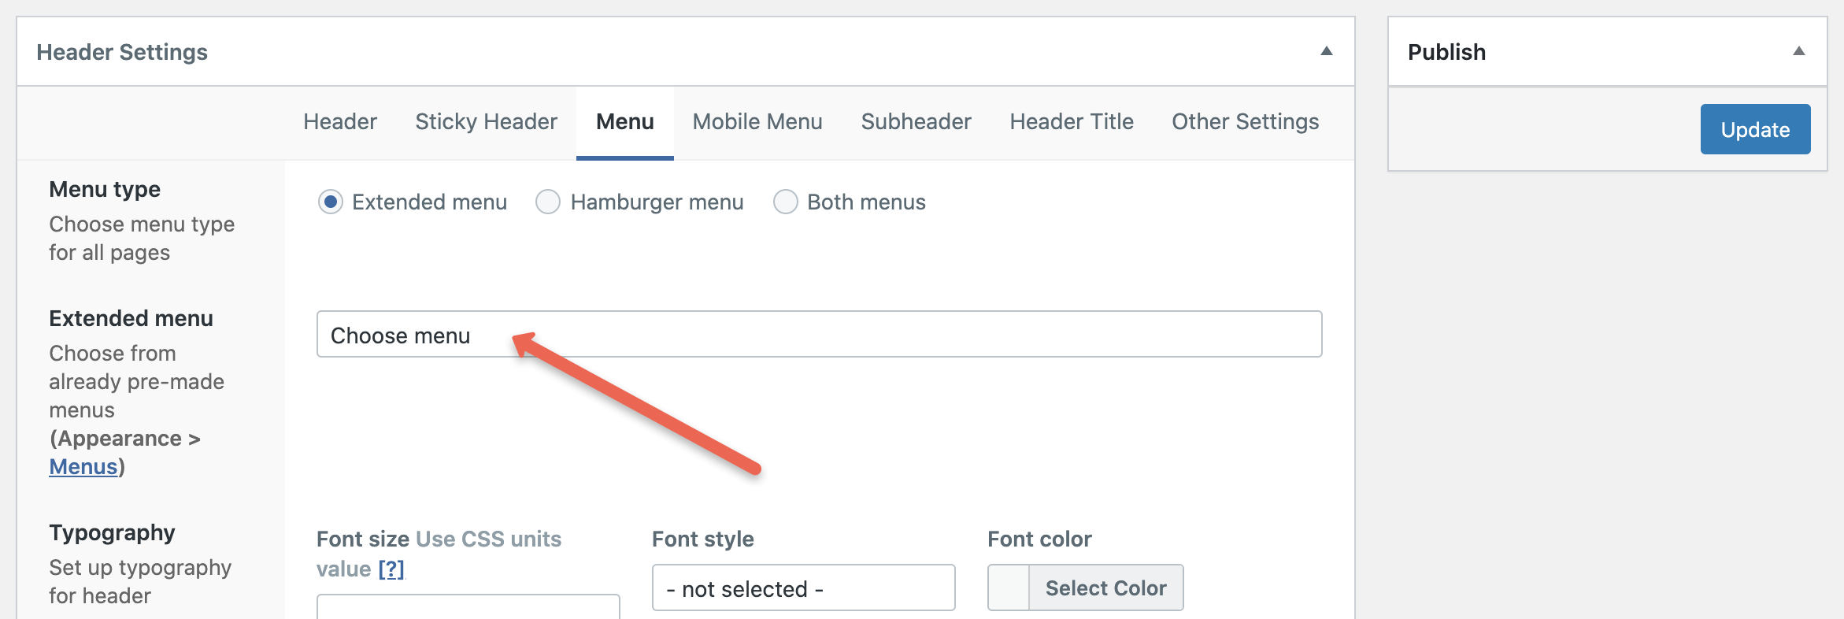Switch to the Sticky Header tab
1844x619 pixels.
(x=486, y=122)
